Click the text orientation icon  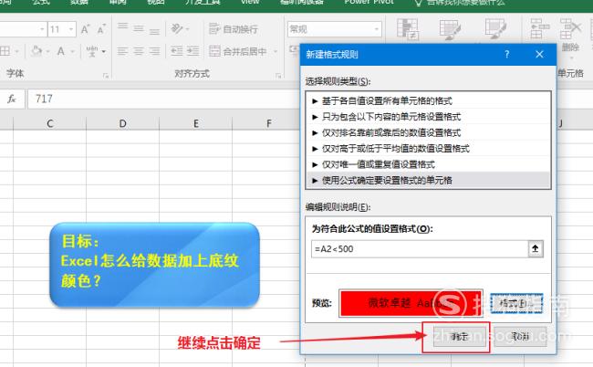pos(177,28)
